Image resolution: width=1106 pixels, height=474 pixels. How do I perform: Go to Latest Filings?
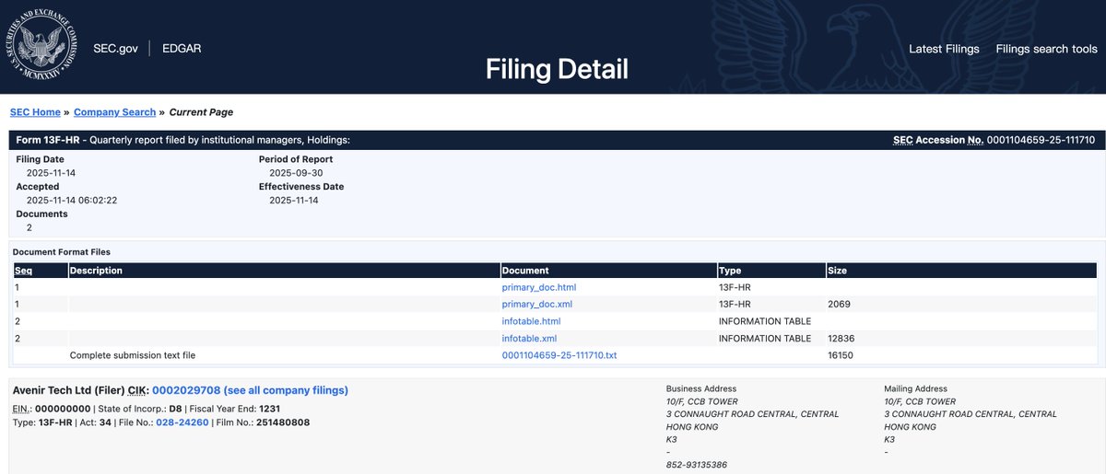pyautogui.click(x=944, y=49)
